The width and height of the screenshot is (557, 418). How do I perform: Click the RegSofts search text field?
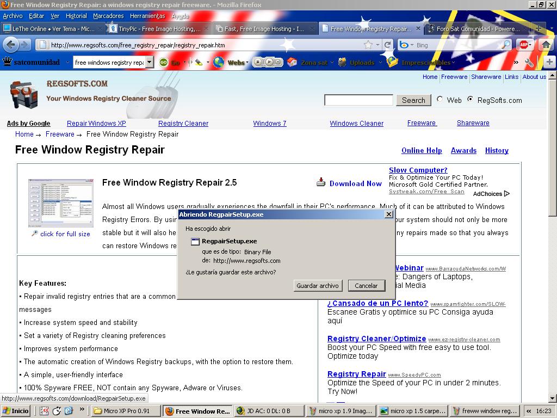[359, 100]
